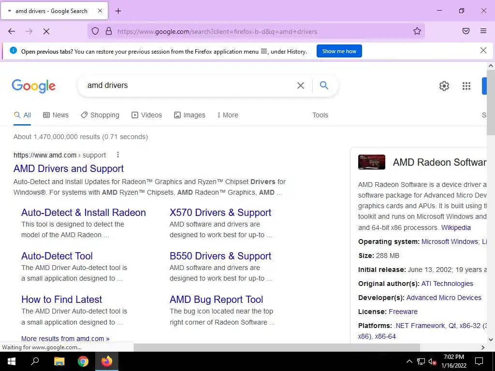Click the amd drivers search field
This screenshot has height=371, width=495.
tap(189, 85)
